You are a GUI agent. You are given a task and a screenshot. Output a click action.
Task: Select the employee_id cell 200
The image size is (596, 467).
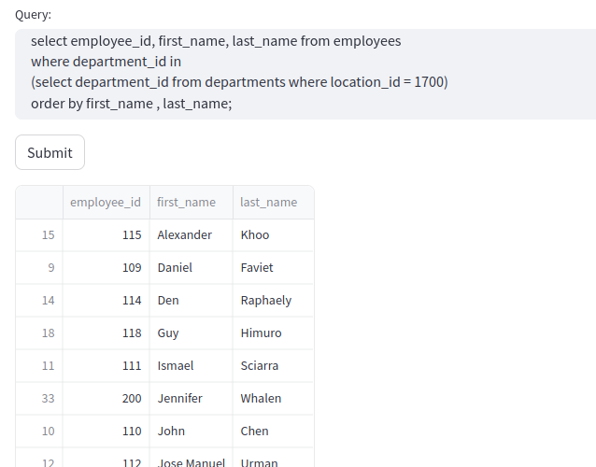click(x=106, y=398)
